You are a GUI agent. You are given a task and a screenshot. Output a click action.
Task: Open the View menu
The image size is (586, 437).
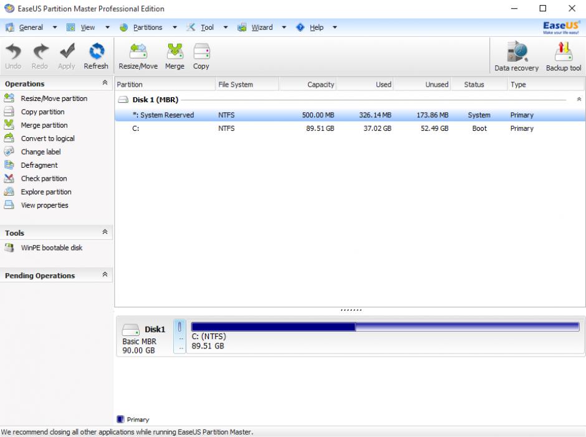(88, 27)
